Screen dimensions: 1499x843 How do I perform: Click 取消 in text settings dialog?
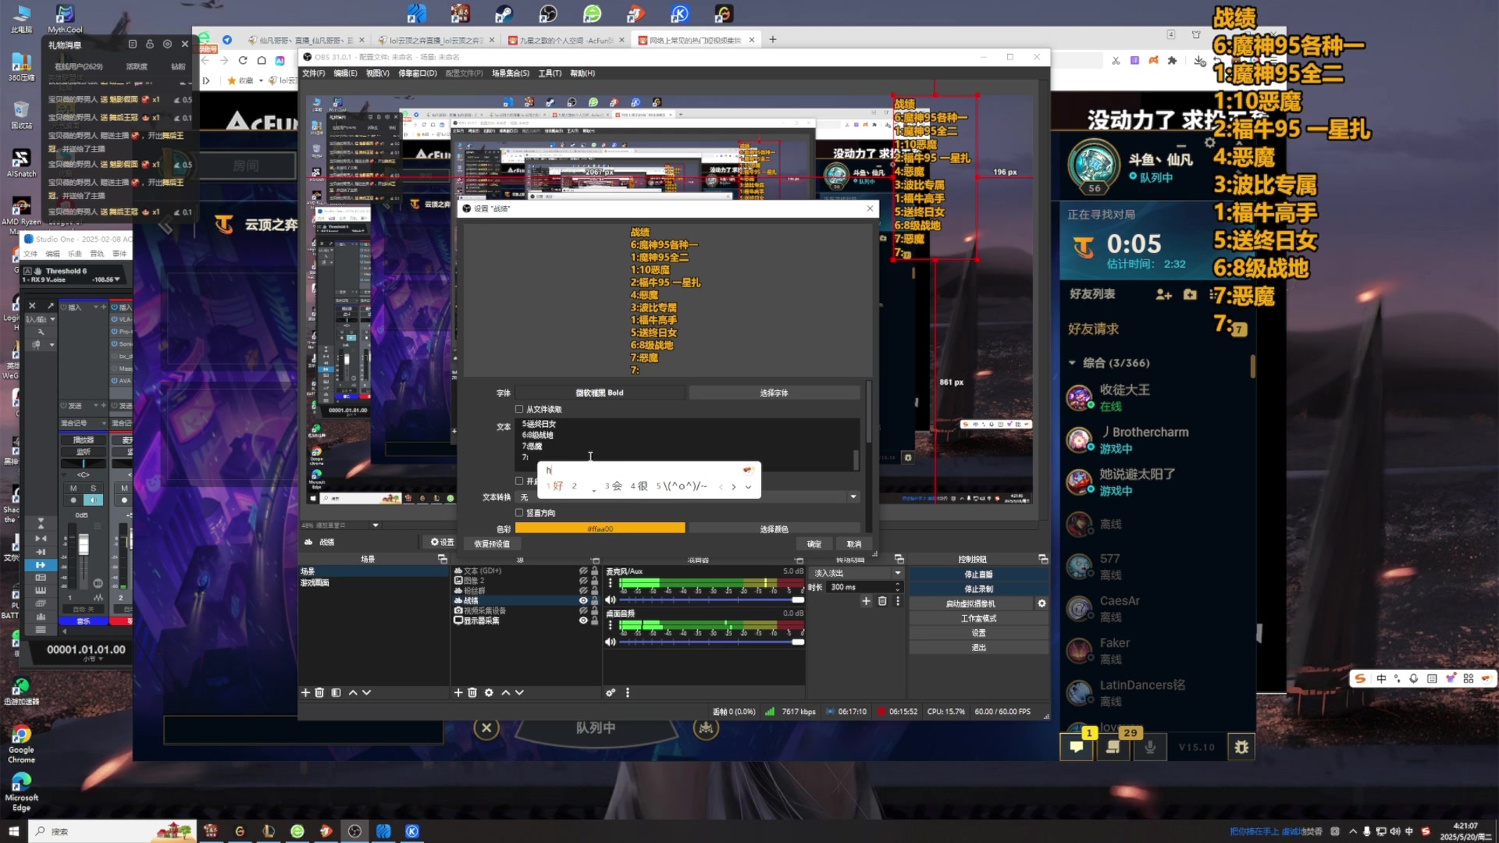(x=853, y=543)
